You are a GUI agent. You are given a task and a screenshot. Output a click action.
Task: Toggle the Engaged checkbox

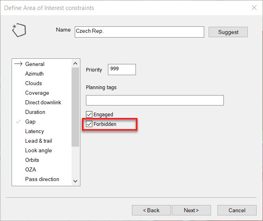pyautogui.click(x=90, y=115)
